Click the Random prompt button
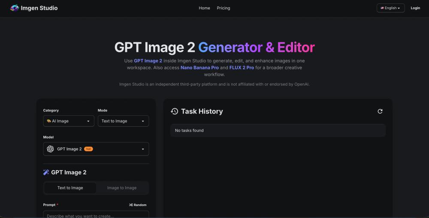The height and width of the screenshot is (218, 429). click(x=138, y=205)
